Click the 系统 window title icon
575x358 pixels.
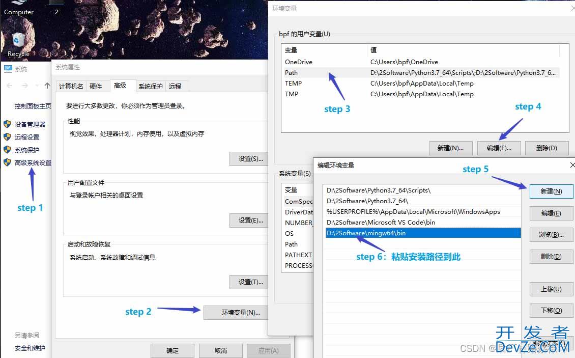8,69
